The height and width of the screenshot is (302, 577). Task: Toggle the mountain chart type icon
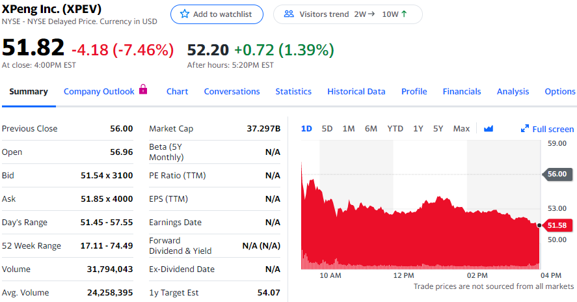[x=489, y=129]
